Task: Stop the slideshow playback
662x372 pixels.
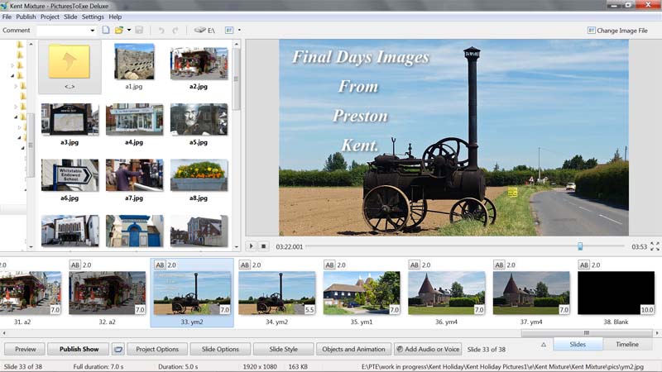Action: tap(263, 246)
